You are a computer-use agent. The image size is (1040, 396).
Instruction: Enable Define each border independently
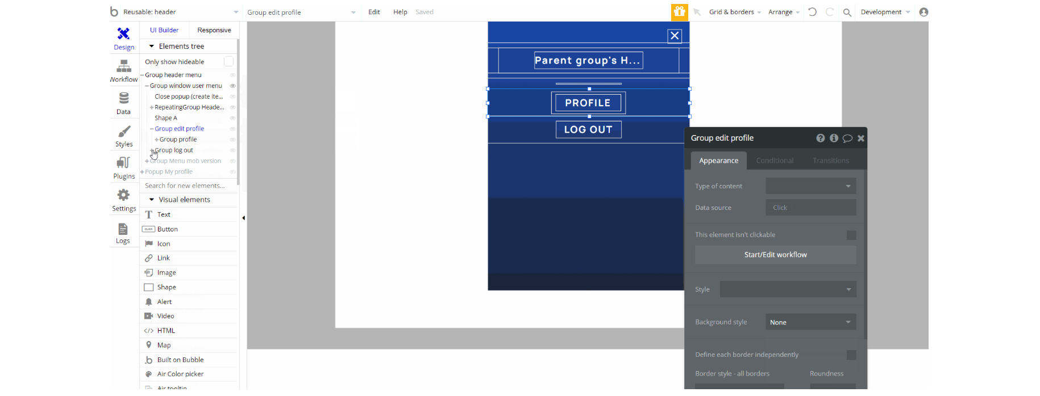851,355
